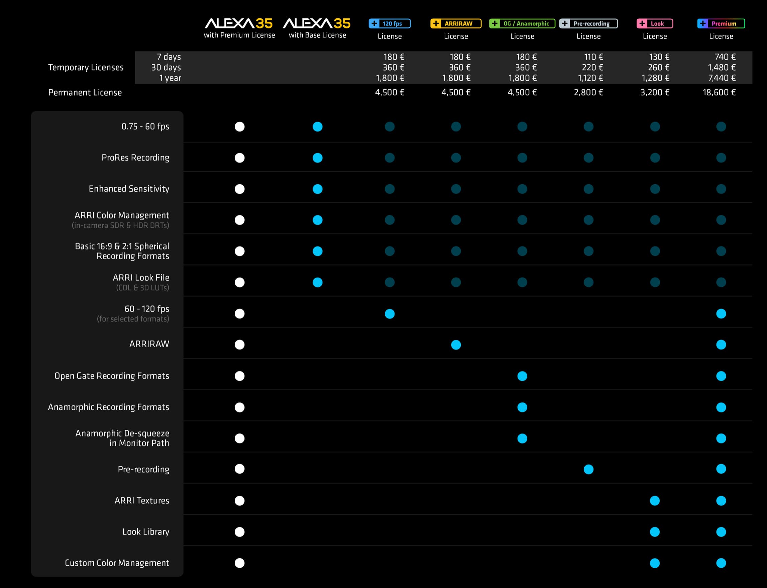Click OG / Anamorphic dot in Anamorphic De-squeeze row
767x588 pixels.
coord(522,438)
